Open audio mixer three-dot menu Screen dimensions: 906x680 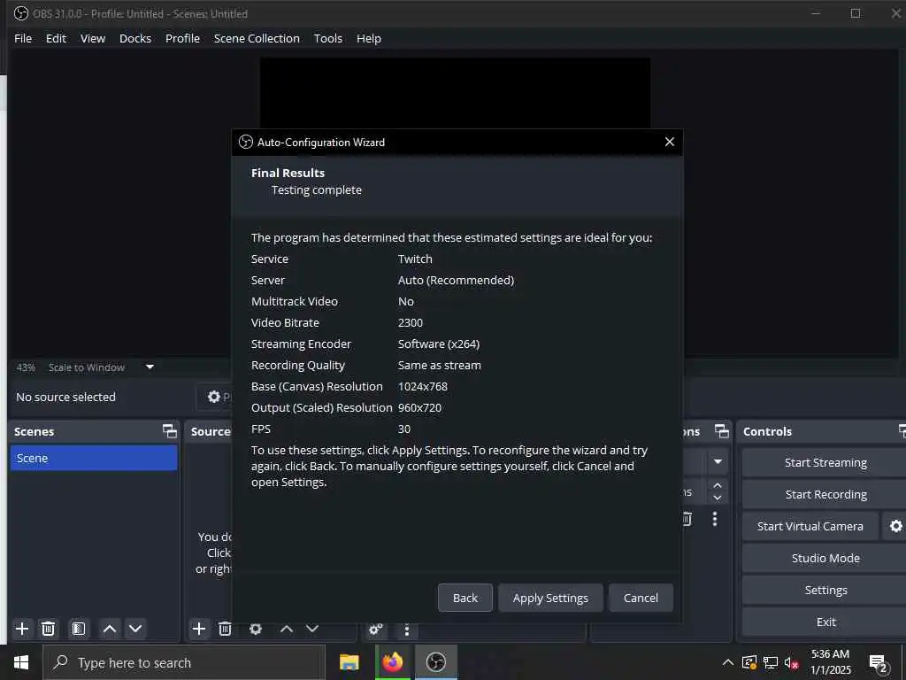(407, 630)
